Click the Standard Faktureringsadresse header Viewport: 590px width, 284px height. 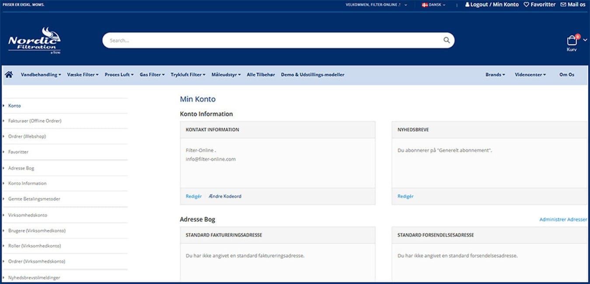pyautogui.click(x=224, y=235)
